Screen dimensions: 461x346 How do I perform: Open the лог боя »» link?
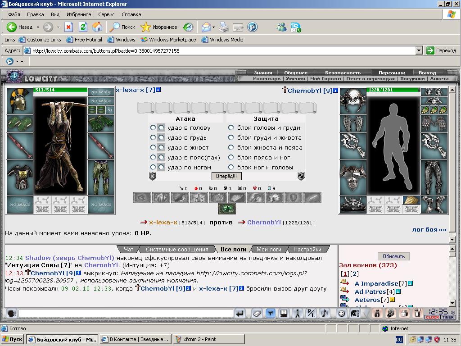429,229
